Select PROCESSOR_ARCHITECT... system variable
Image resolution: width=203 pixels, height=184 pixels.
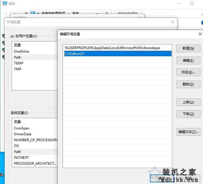[x=35, y=163]
